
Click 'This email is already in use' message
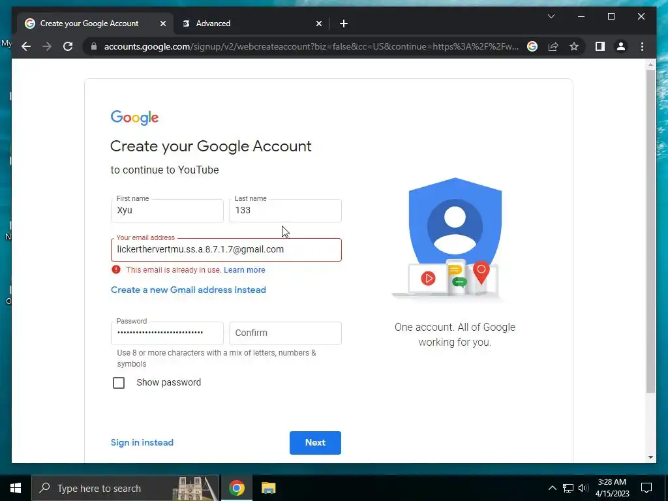pyautogui.click(x=174, y=269)
